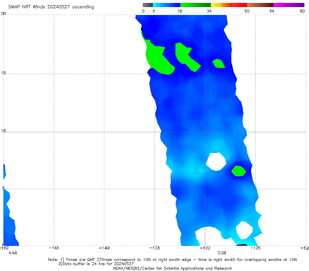The image size is (309, 271).
Task: Click the small green patch near 16N, -129
Action: pos(218,63)
